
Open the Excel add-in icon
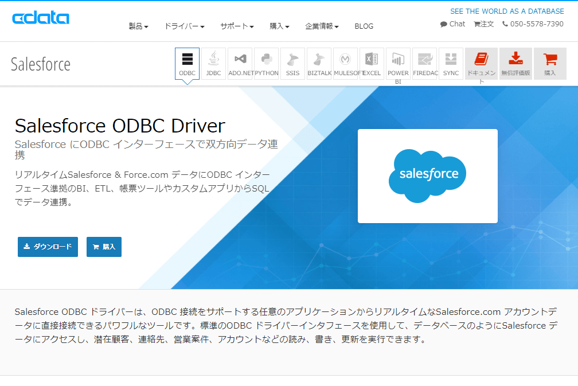(372, 64)
